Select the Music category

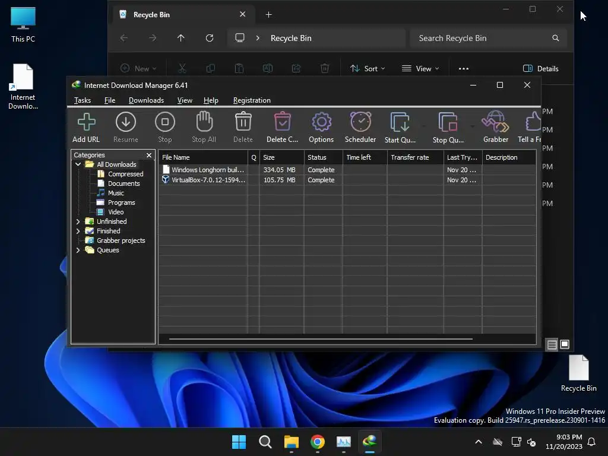[116, 193]
